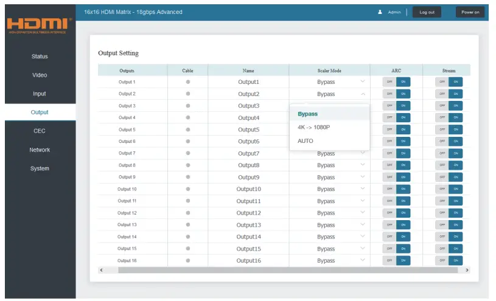Viewport: 496px width, 301px height.
Task: Click the horizontal scrollbar left arrow
Action: click(102, 269)
